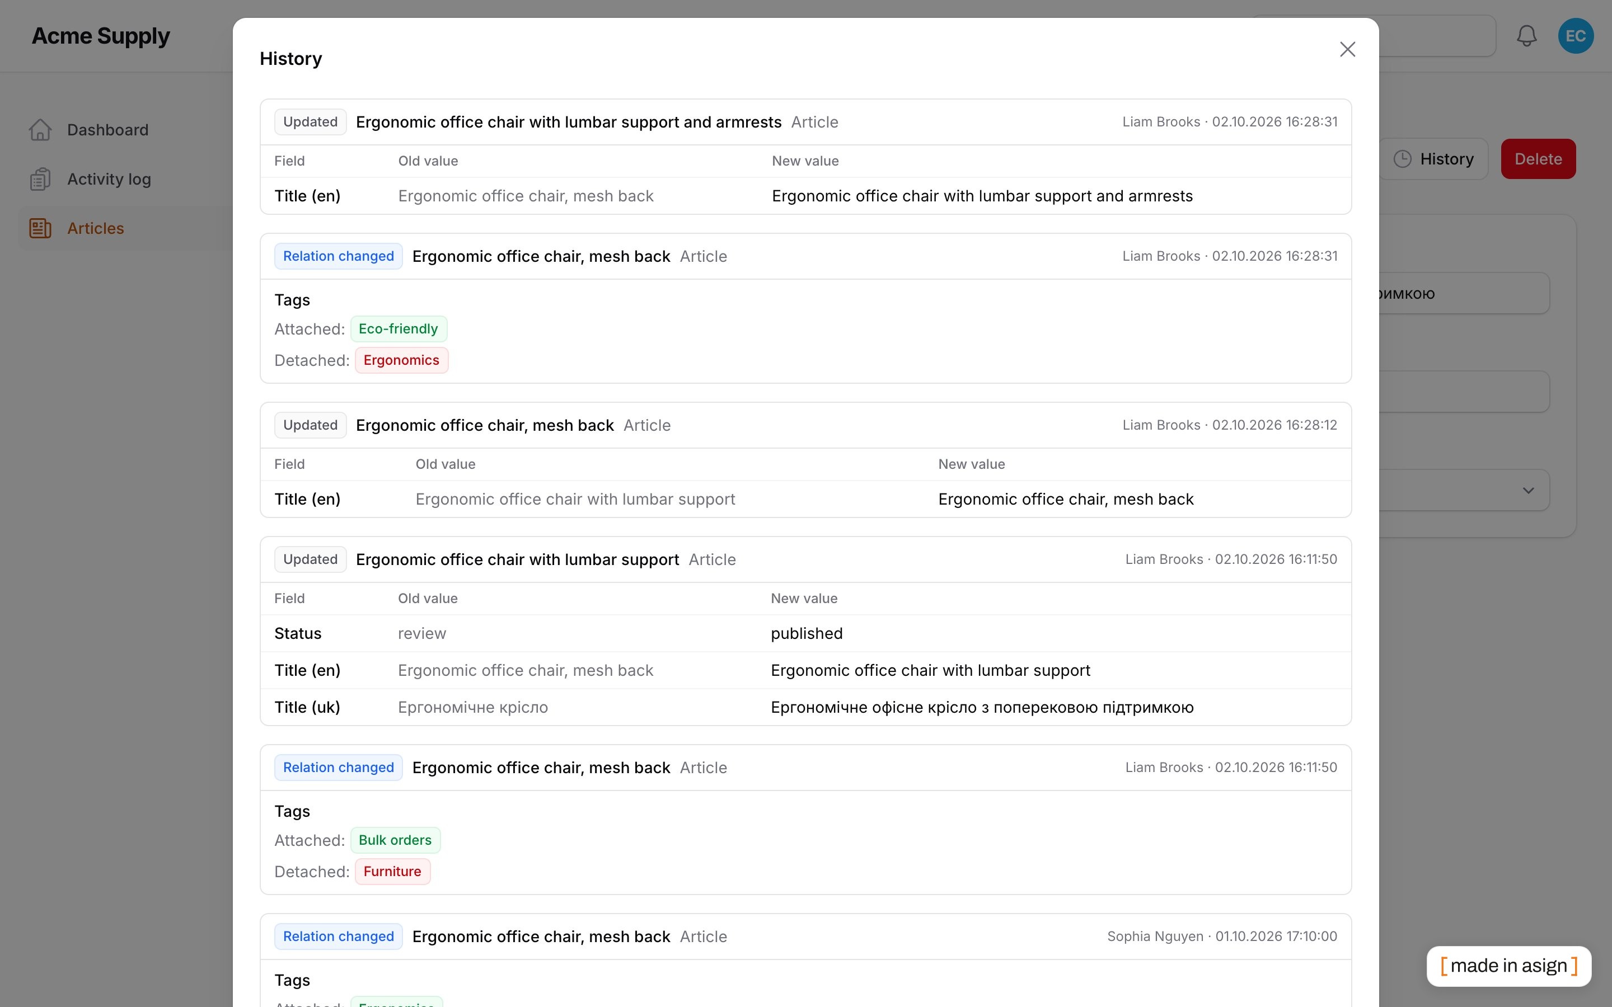
Task: Select new Ukrainian title with поперековою підтримкою
Action: [x=982, y=707]
